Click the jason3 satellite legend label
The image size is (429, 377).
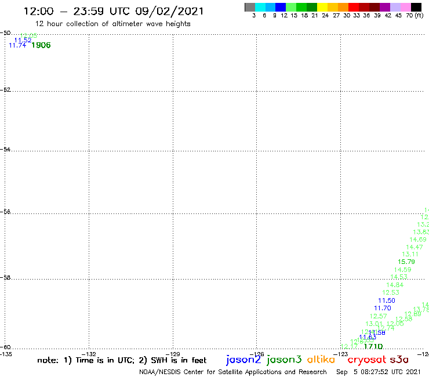[284, 360]
